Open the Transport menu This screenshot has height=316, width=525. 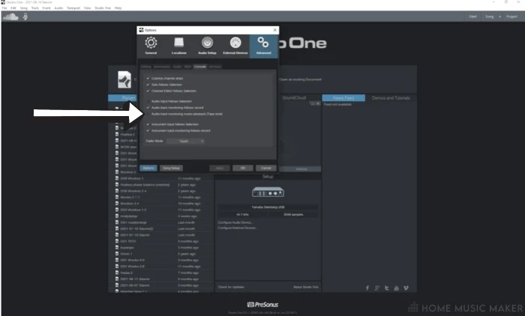pyautogui.click(x=73, y=8)
